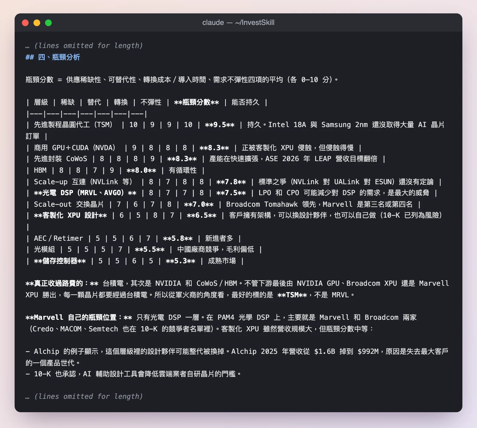Click the score **7.8**
477x428 pixels.
click(x=231, y=182)
